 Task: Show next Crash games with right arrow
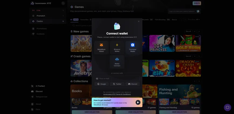(x=199, y=56)
